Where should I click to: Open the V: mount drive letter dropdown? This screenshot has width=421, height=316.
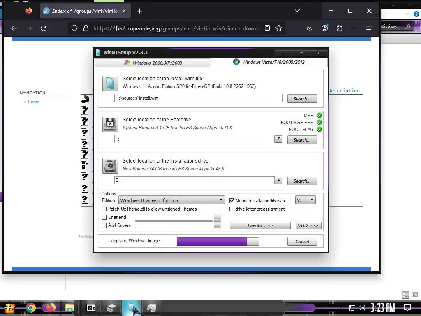(x=305, y=200)
